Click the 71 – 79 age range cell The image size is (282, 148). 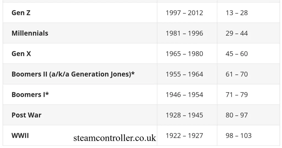click(x=237, y=95)
